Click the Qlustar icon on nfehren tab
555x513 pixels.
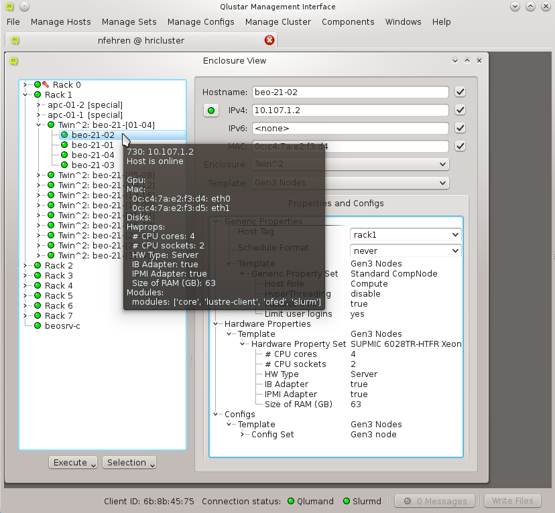click(15, 40)
